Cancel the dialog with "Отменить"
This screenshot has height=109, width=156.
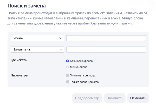click(138, 98)
